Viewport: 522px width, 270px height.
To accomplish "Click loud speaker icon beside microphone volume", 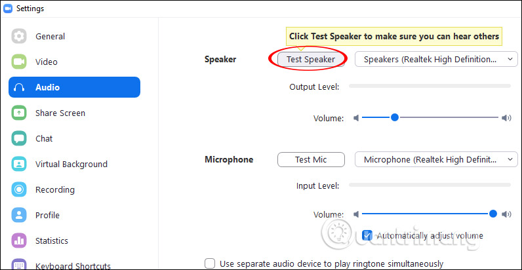I will pos(506,214).
